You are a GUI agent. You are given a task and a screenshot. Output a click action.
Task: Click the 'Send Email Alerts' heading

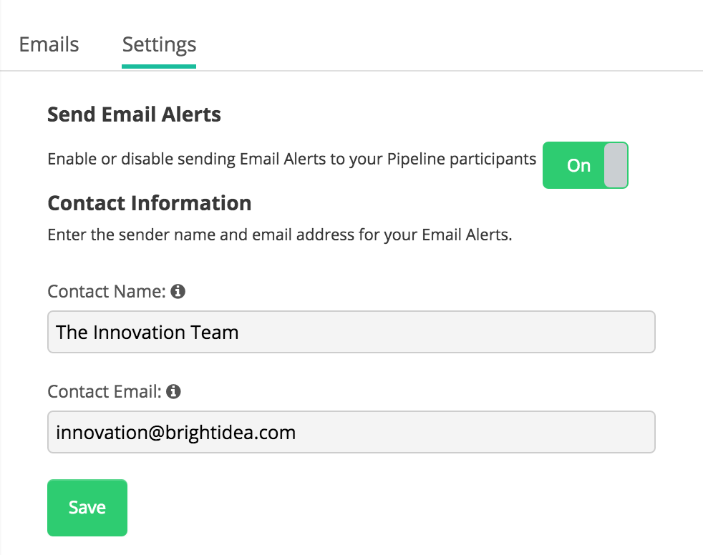(x=134, y=114)
